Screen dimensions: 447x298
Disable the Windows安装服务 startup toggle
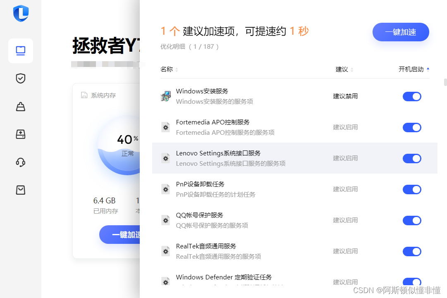click(412, 96)
